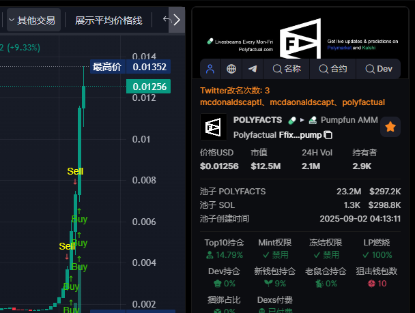The width and height of the screenshot is (415, 313).
Task: Click the current price 0.01256 green label
Action: pos(149,87)
